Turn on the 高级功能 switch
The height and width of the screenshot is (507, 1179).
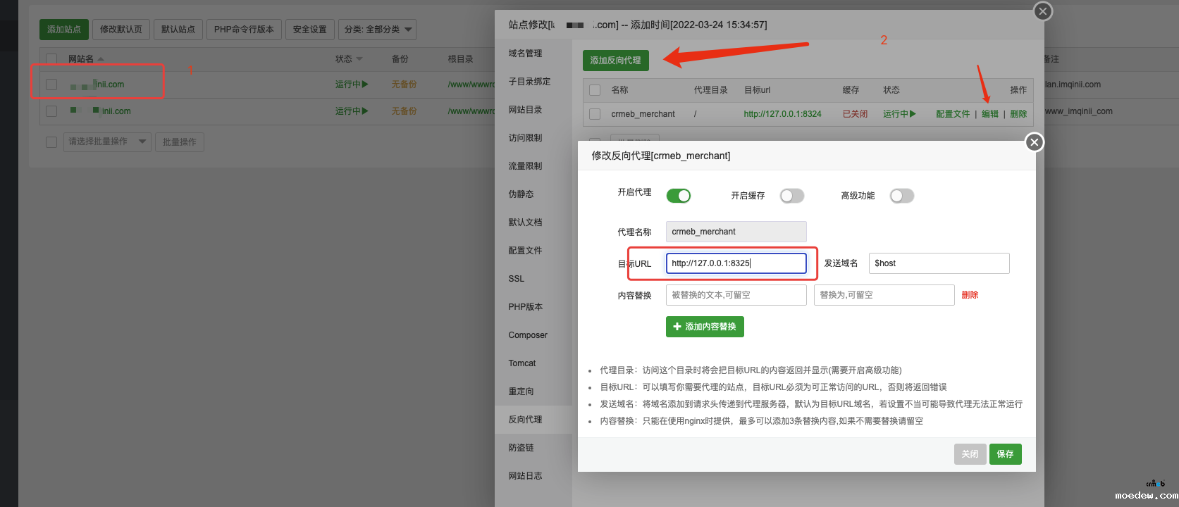pyautogui.click(x=901, y=196)
